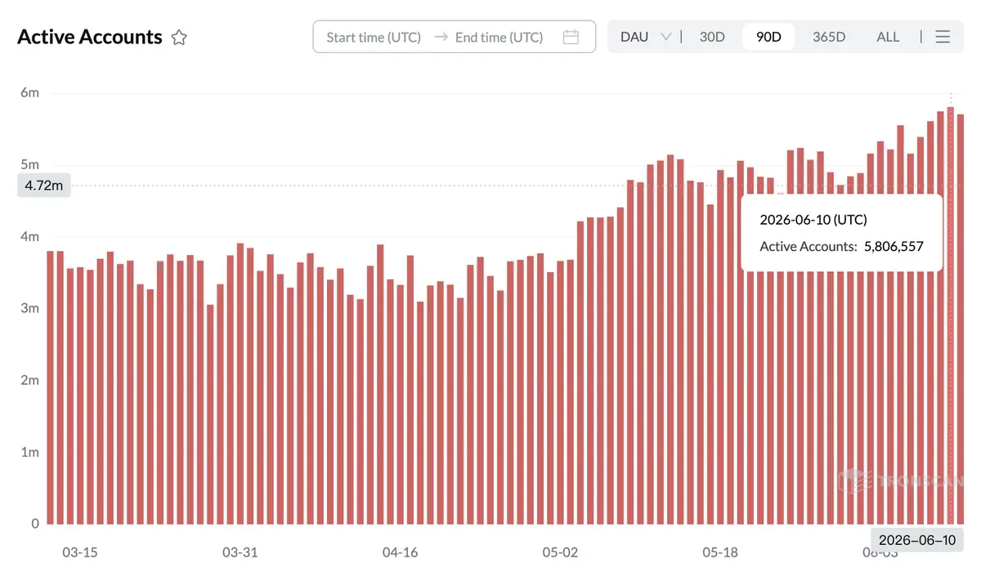Click the 2026-06-10 highlighted bar
Image resolution: width=981 pixels, height=572 pixels.
[x=951, y=315]
